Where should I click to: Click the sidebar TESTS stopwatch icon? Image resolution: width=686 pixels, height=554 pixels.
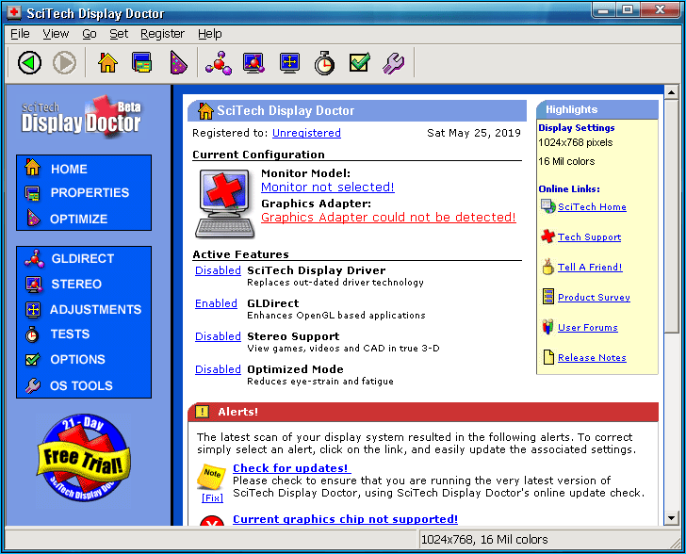(32, 334)
